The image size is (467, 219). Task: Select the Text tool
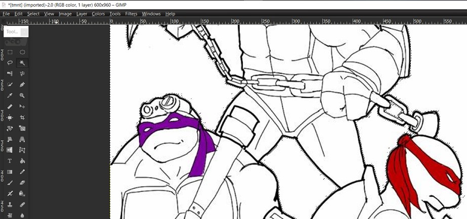coord(10,161)
